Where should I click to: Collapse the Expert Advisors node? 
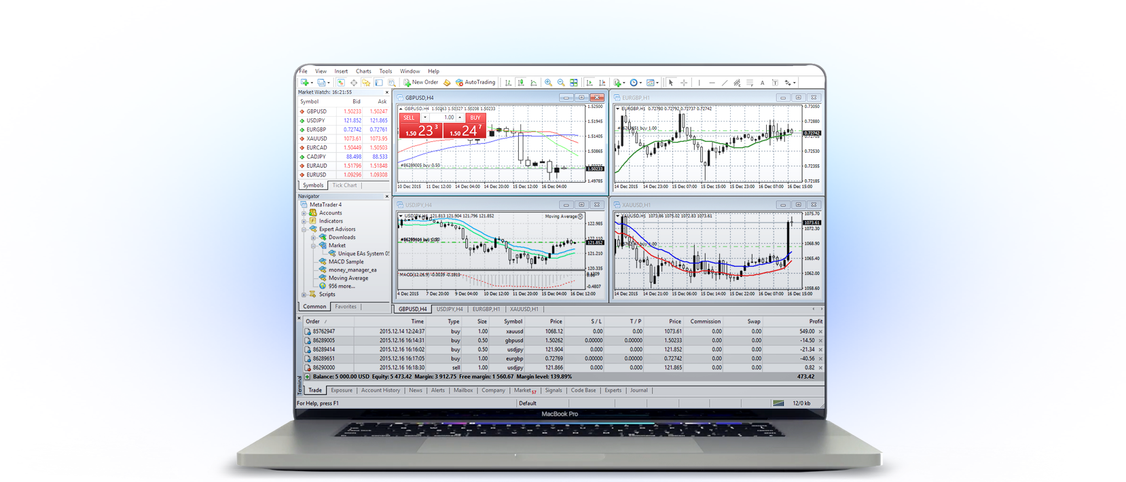pyautogui.click(x=304, y=229)
